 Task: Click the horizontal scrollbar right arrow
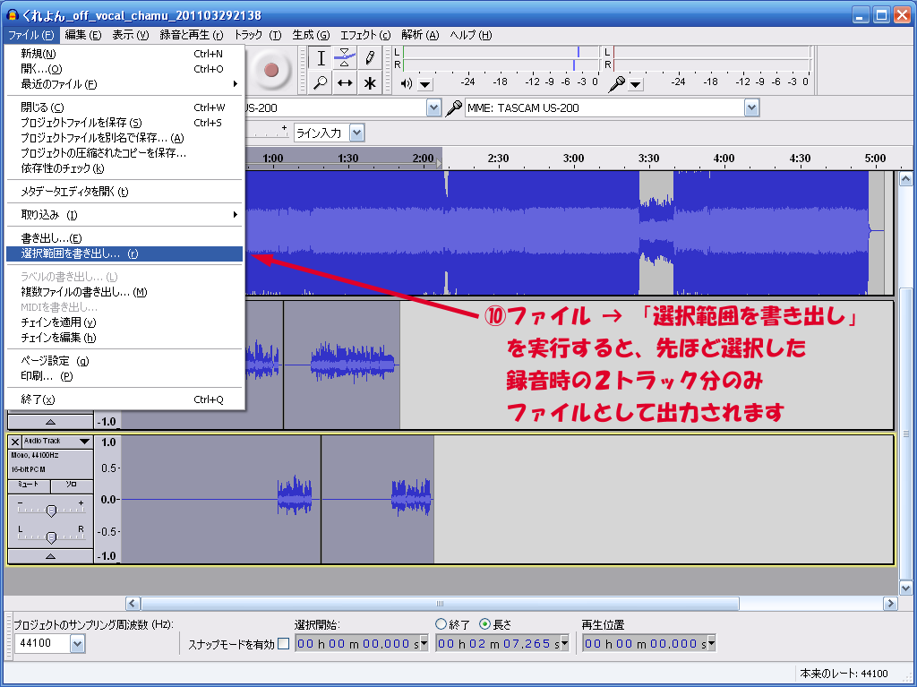[x=890, y=604]
